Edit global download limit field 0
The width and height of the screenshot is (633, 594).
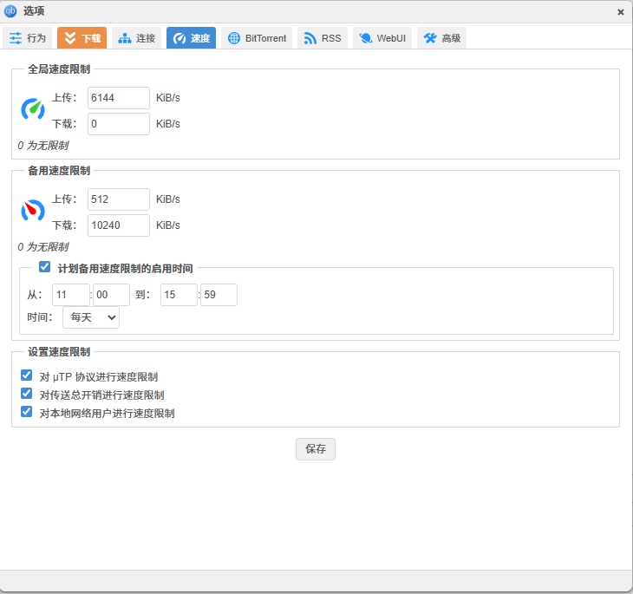click(119, 123)
